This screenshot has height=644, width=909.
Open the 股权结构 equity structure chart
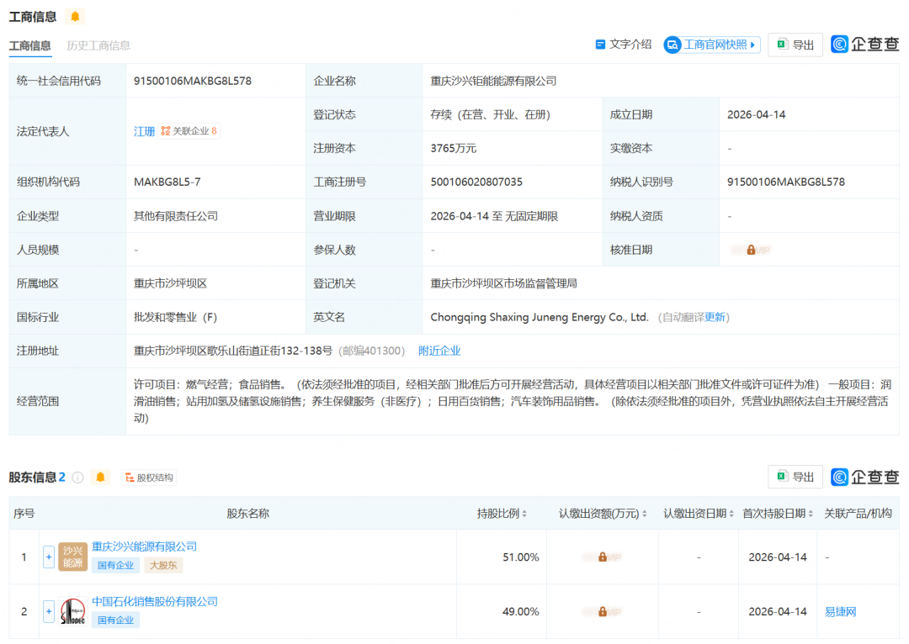[148, 477]
